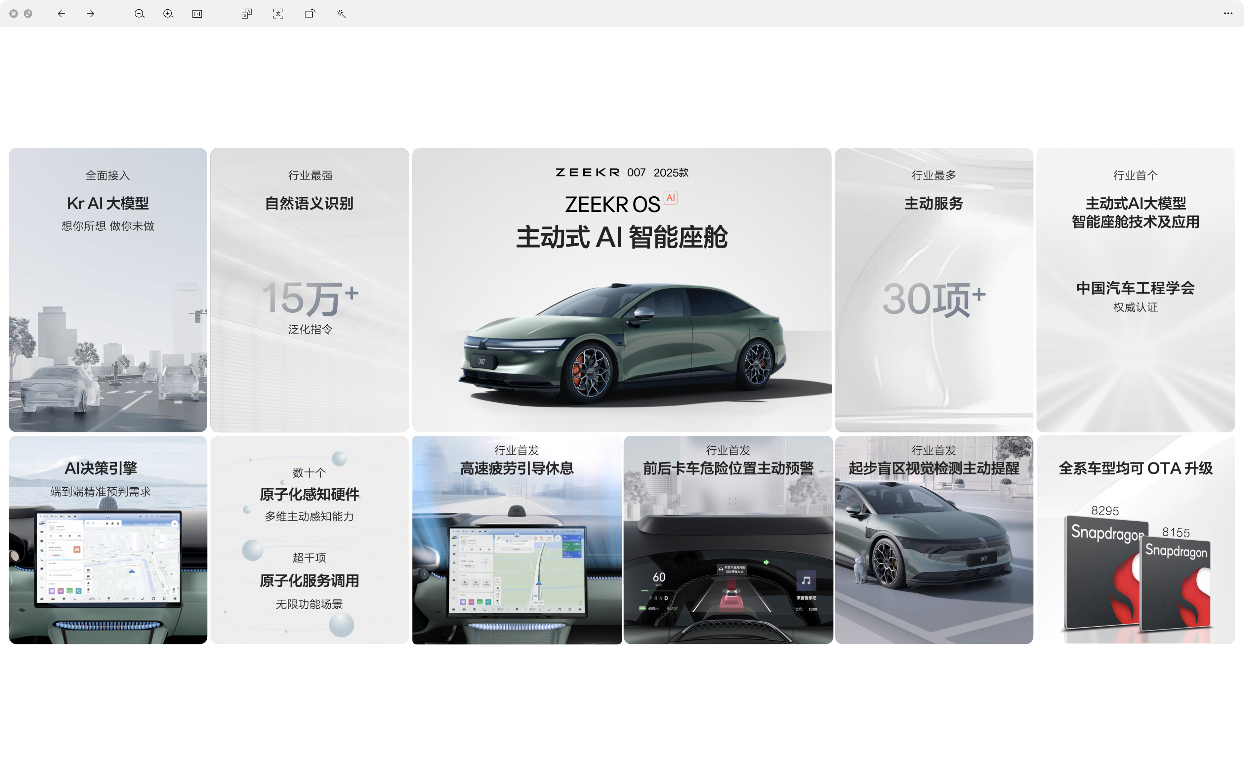Click the '主动服务' heading
Screen dimensions: 1244x766
[x=934, y=204]
